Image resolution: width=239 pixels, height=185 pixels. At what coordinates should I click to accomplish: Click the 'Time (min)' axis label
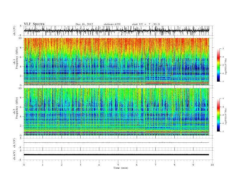(121, 168)
